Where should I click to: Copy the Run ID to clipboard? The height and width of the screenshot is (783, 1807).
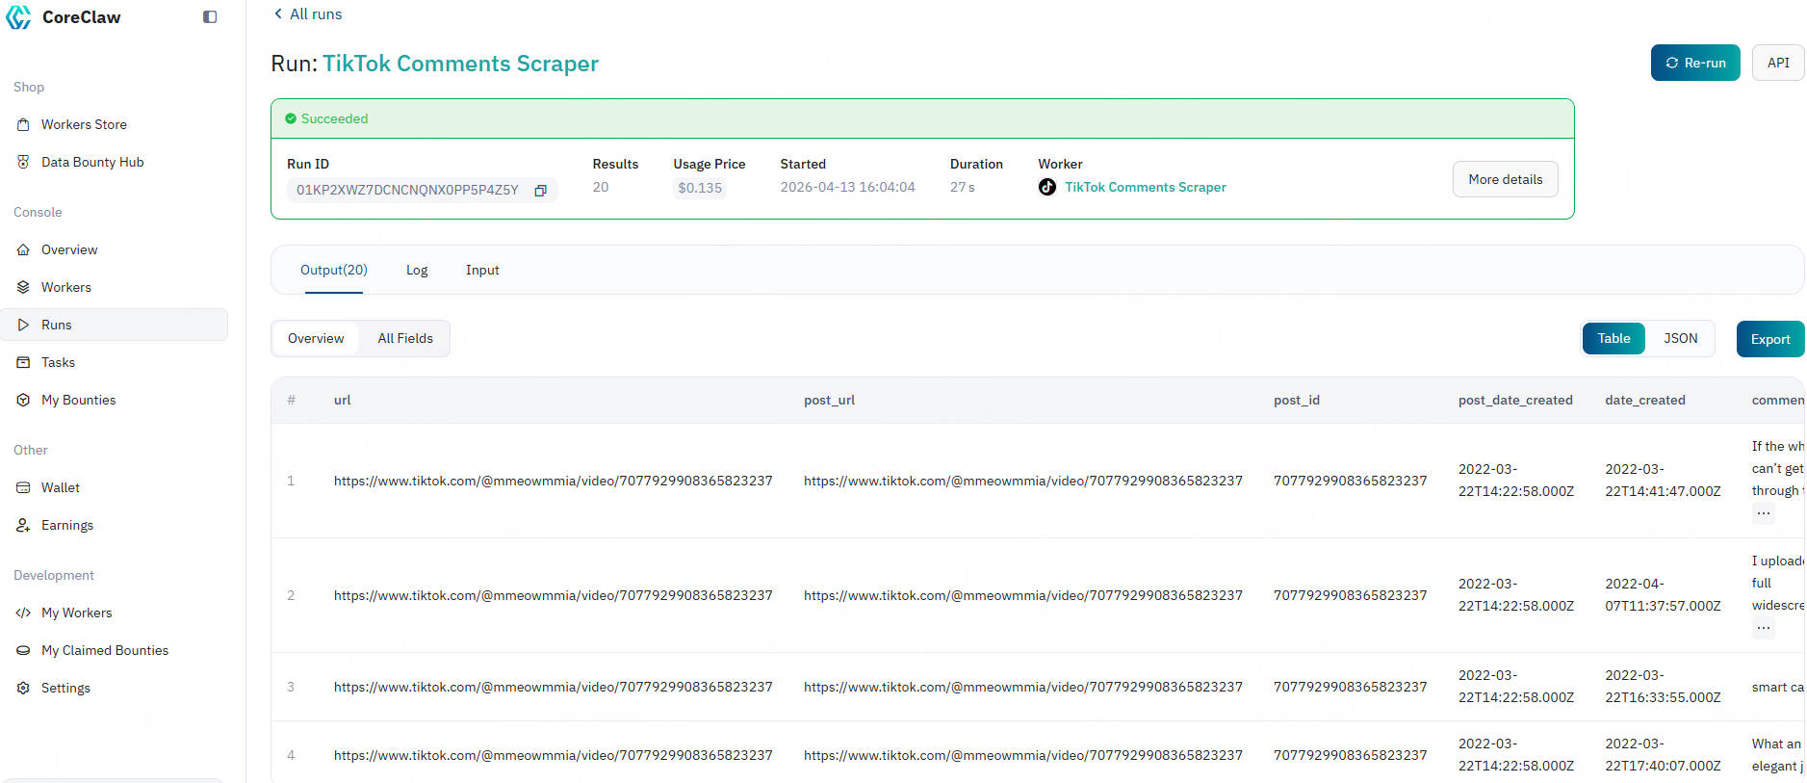[540, 191]
